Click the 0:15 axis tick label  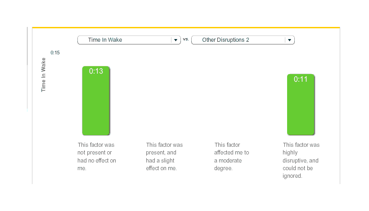pyautogui.click(x=55, y=53)
